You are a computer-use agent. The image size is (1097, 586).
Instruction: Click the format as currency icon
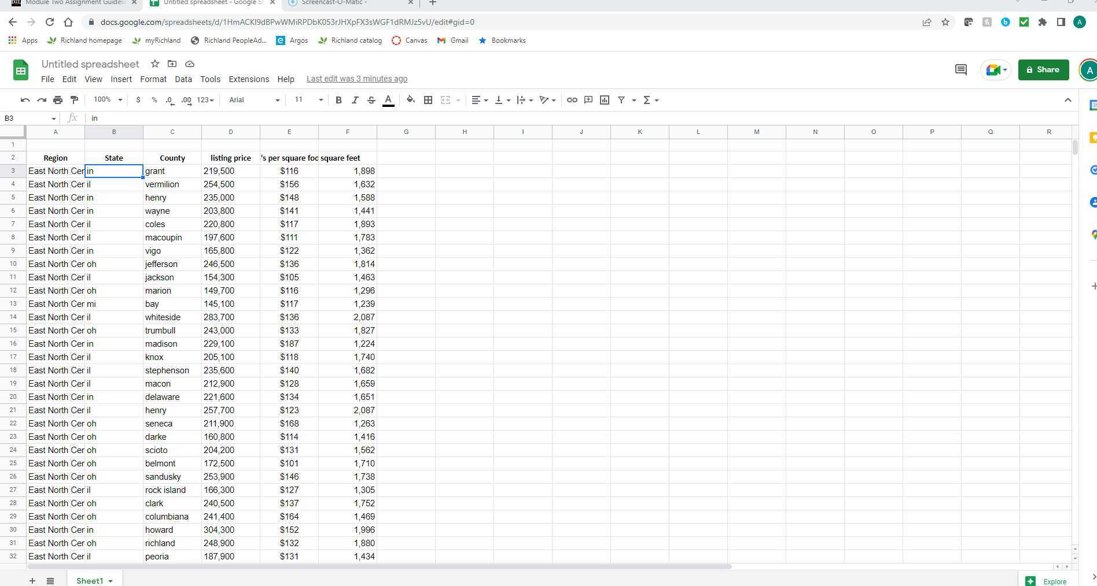(x=138, y=99)
